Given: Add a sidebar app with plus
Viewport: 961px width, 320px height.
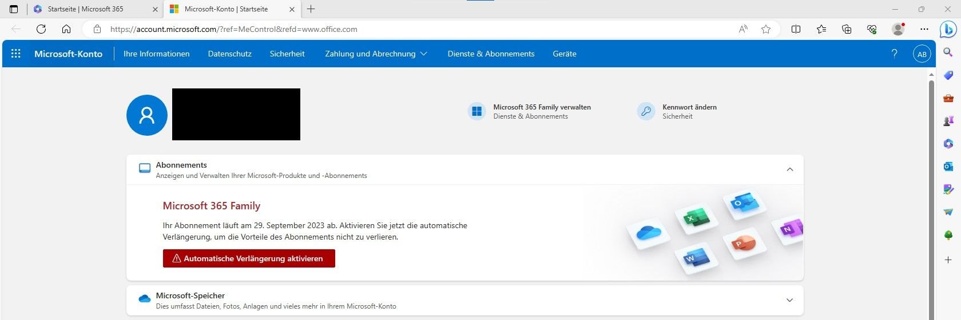Looking at the screenshot, I should point(948,260).
